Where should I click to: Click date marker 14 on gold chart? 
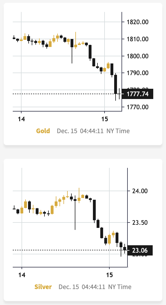click(x=21, y=119)
